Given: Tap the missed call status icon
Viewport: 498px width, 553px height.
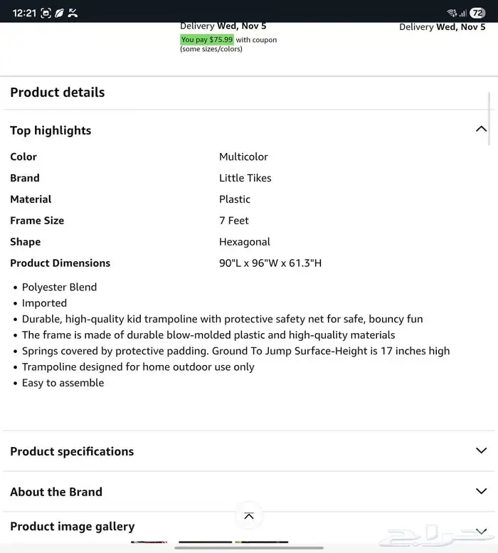Looking at the screenshot, I should [73, 12].
